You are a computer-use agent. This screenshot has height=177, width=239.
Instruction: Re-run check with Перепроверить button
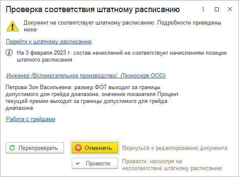click(35, 148)
